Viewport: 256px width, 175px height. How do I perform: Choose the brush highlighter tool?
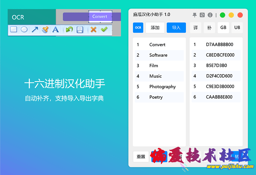click(45, 30)
